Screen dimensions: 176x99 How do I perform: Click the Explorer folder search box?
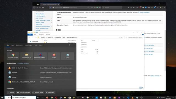coord(134,37)
